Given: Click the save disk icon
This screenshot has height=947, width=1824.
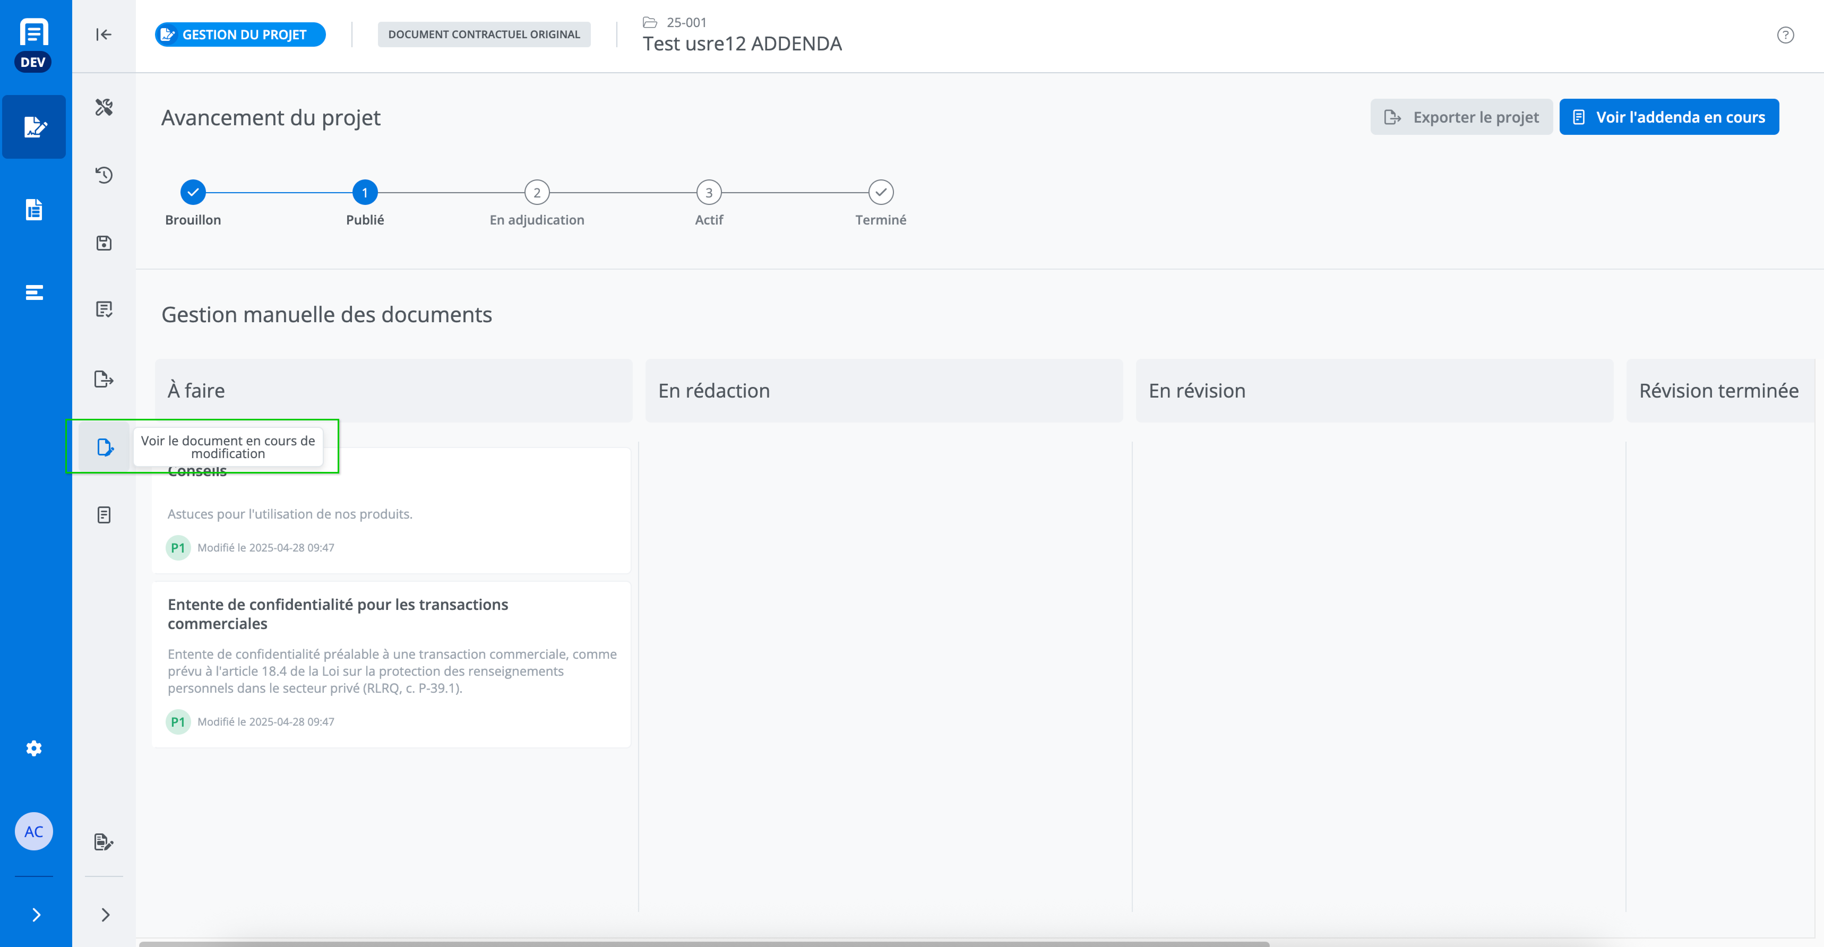Looking at the screenshot, I should (x=104, y=243).
